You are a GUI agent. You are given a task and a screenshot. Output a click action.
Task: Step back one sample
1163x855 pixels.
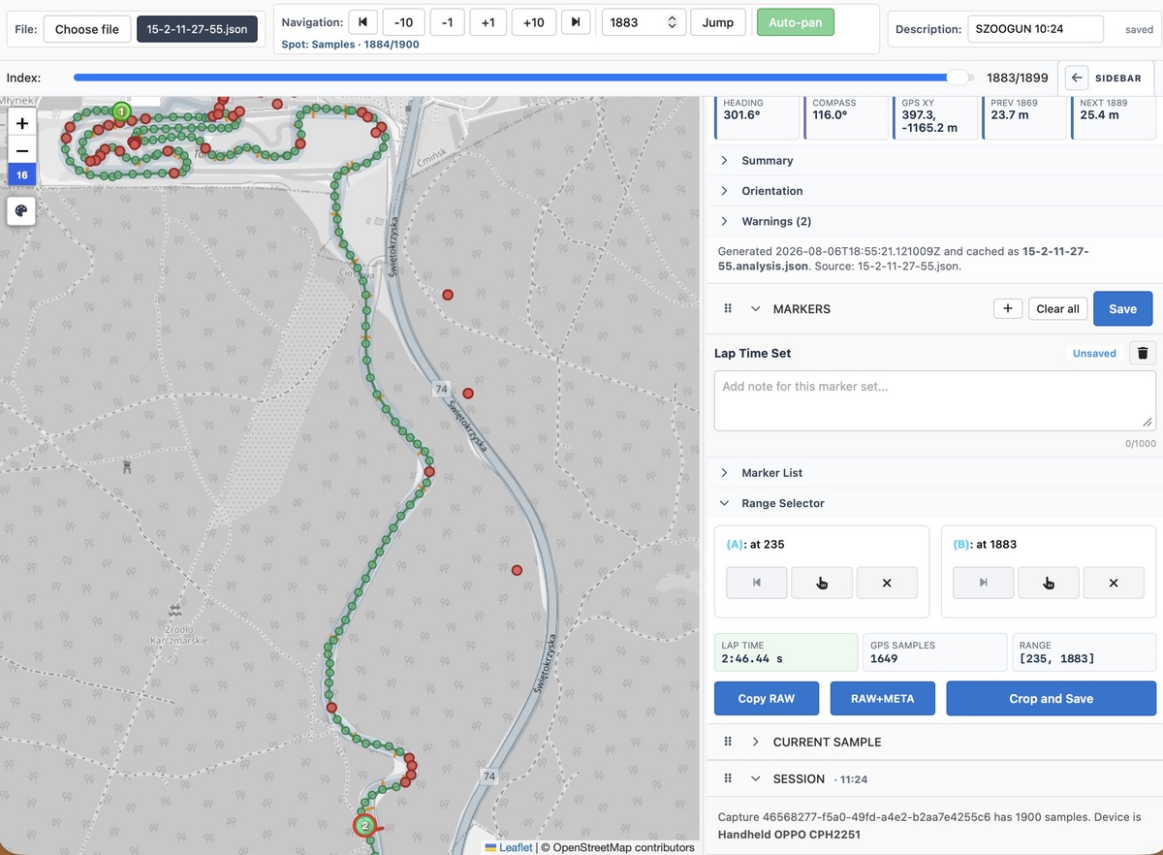click(x=447, y=22)
